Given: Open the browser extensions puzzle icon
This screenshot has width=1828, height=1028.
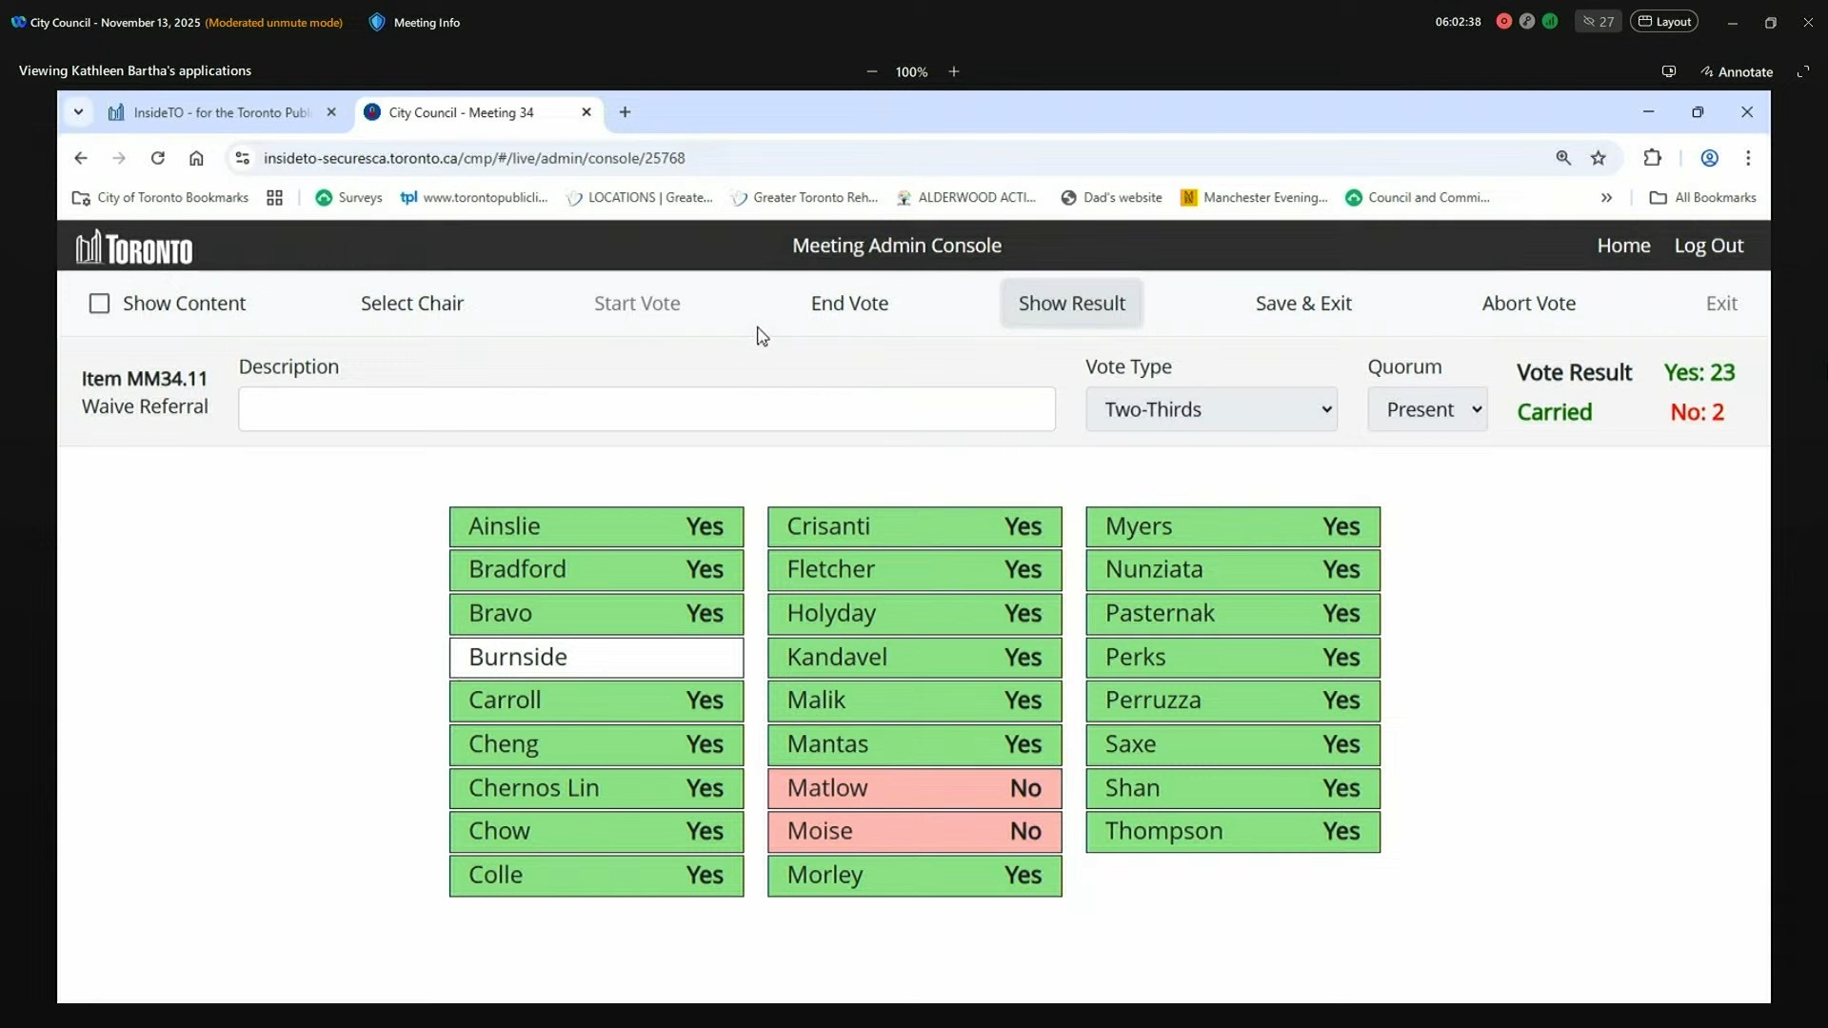Looking at the screenshot, I should point(1653,158).
